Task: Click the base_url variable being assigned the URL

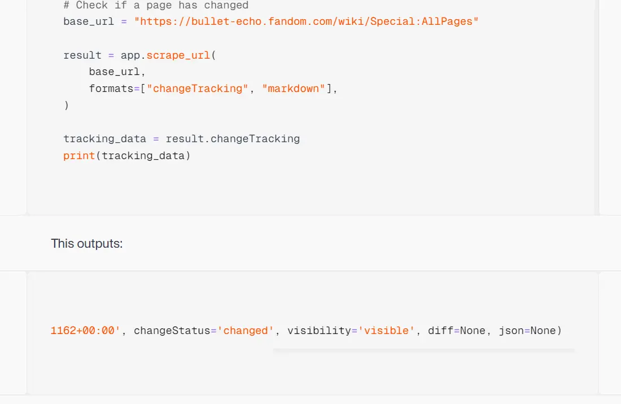Action: [x=89, y=21]
